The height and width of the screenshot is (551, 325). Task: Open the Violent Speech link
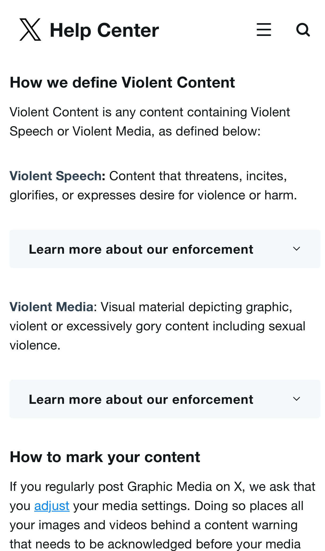coord(56,176)
